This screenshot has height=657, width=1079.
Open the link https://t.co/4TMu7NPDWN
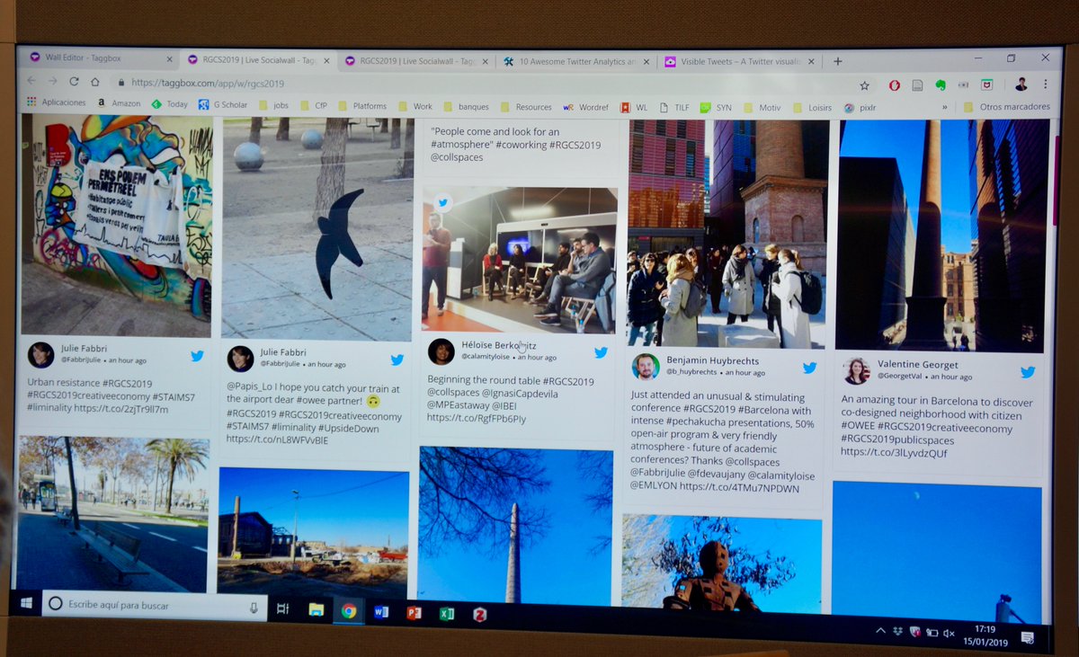pos(739,488)
